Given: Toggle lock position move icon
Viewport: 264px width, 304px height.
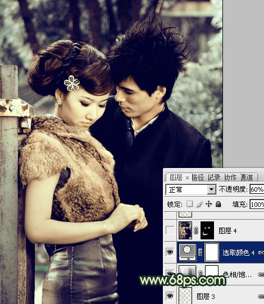Looking at the screenshot, I should (x=209, y=204).
